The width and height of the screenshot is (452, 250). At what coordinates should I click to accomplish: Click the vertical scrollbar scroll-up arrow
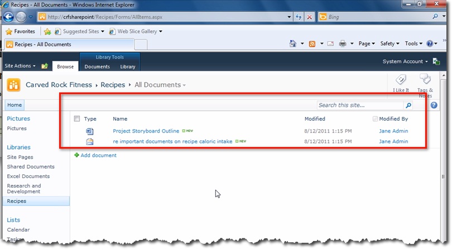pos(443,76)
